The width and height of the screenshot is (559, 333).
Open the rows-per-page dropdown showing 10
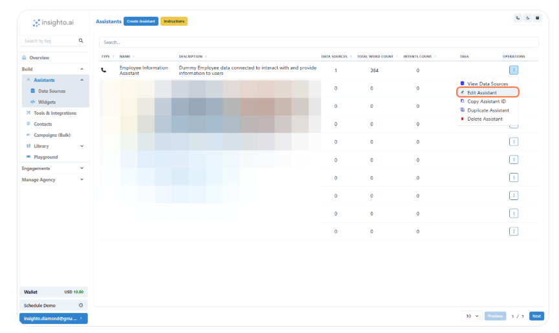click(x=472, y=316)
